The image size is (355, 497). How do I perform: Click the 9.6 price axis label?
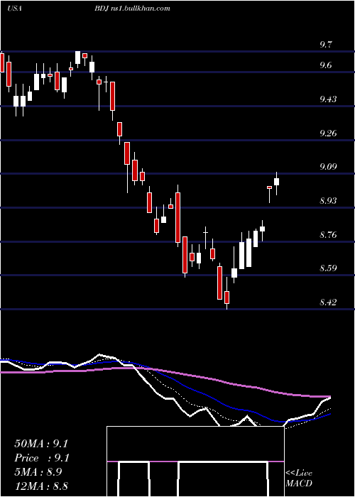[326, 65]
